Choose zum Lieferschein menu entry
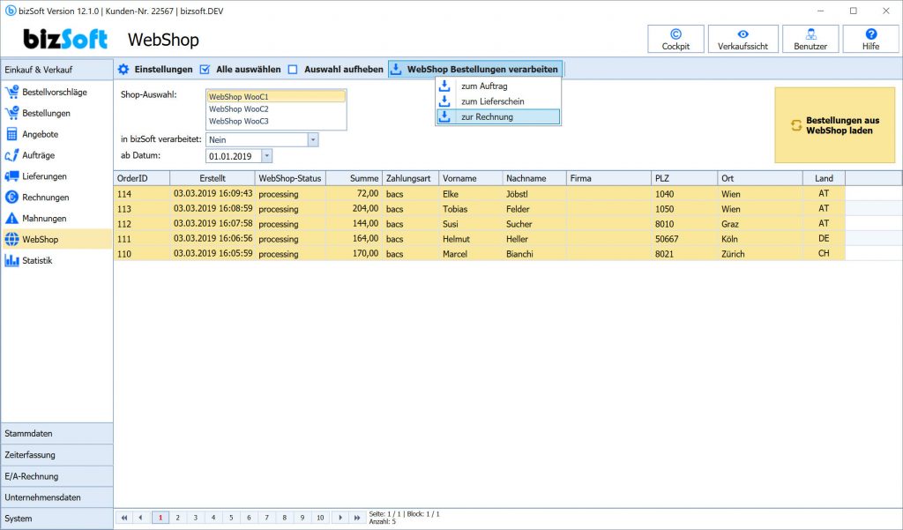Screen dimensions: 903x530 tap(498, 101)
